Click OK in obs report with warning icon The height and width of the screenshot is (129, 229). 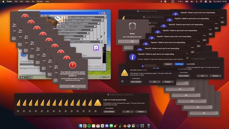pos(155,82)
